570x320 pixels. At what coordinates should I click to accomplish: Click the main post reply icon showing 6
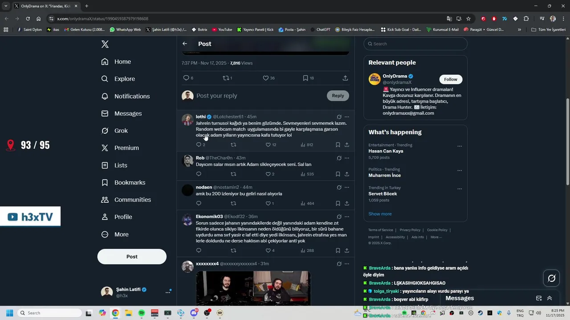click(188, 78)
